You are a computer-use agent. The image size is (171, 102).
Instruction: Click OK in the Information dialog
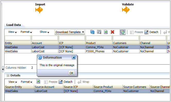(x=72, y=73)
